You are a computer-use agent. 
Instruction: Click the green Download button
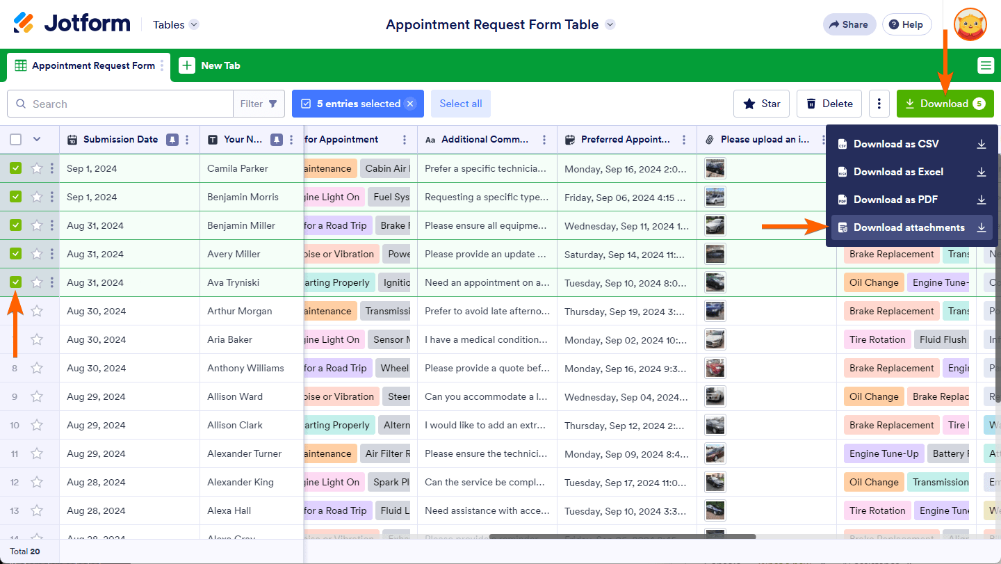click(945, 104)
